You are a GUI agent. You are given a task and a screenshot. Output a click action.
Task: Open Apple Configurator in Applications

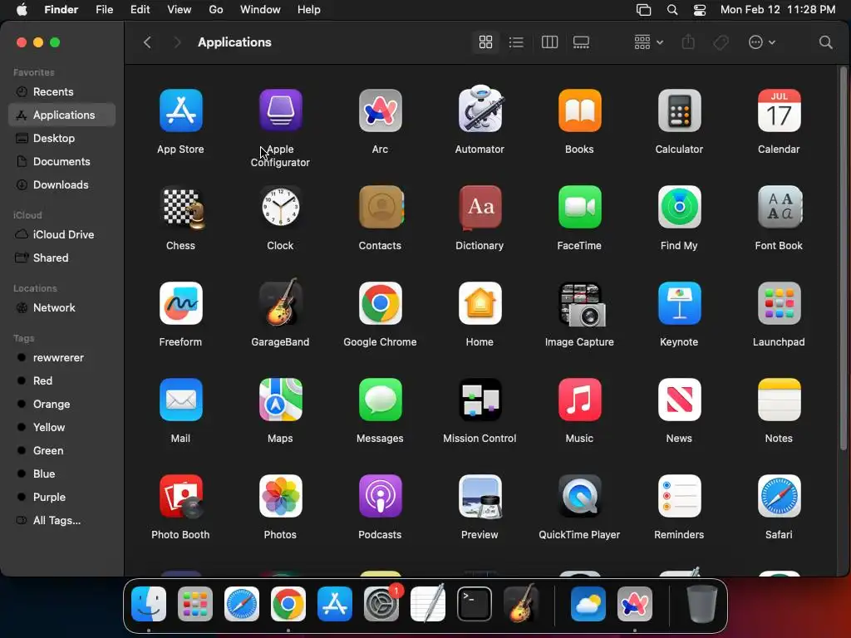[281, 111]
